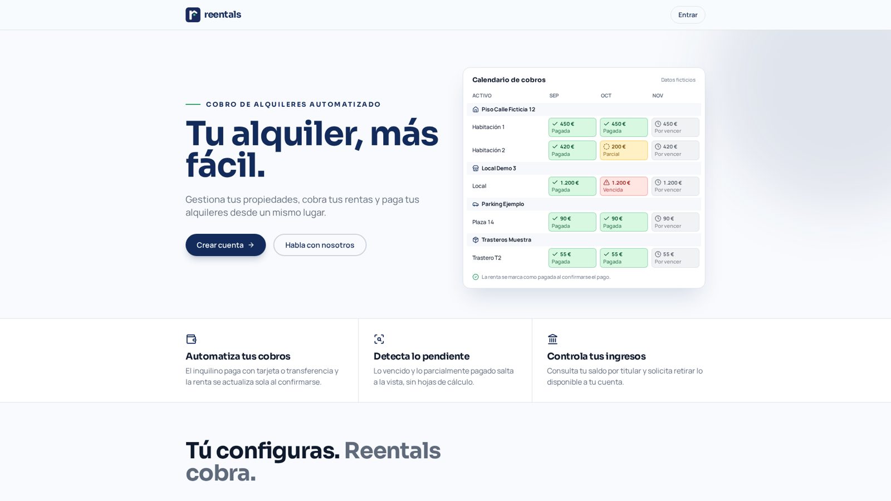Open the Entrar login button

click(x=688, y=15)
